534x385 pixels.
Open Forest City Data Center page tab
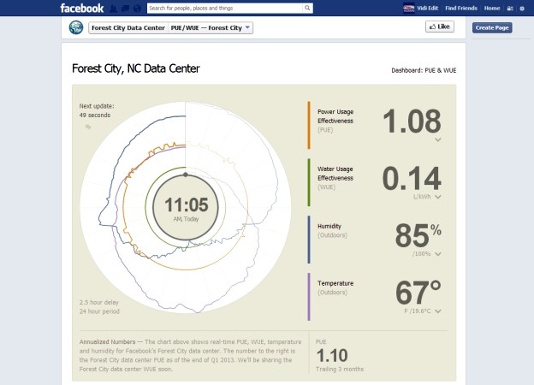128,28
